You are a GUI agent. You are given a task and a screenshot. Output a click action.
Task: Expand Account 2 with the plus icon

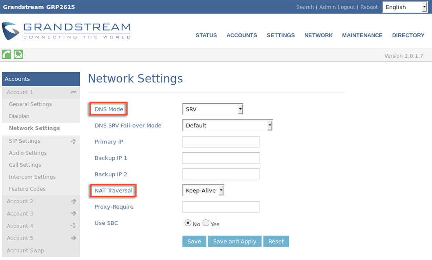pos(74,201)
